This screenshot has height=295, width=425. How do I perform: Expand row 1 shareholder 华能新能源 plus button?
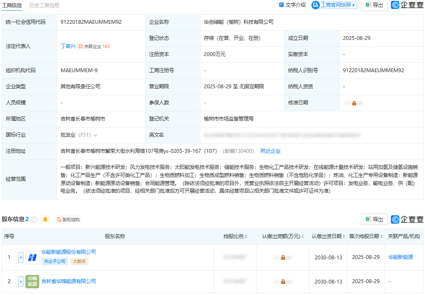(21, 257)
